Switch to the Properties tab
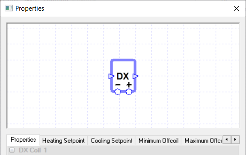The image size is (246, 155). [23, 140]
